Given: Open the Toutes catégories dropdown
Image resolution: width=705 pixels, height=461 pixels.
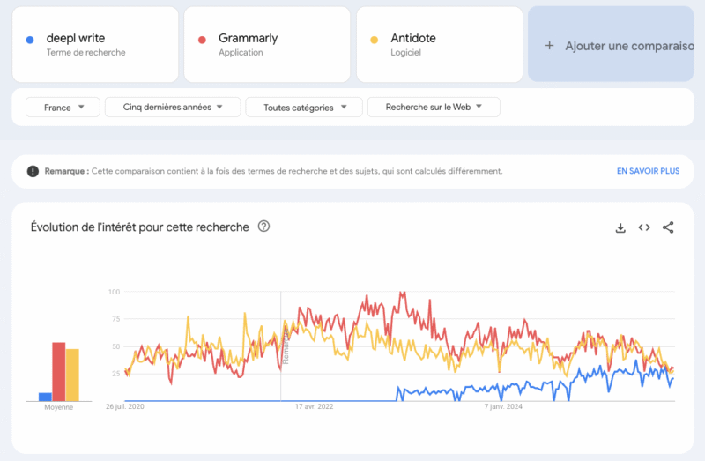Looking at the screenshot, I should pos(304,107).
